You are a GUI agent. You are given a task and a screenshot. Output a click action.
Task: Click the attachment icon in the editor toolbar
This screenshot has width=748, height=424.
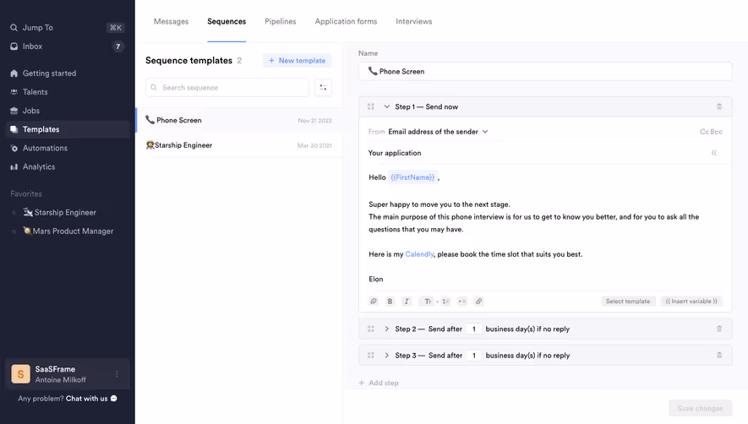[x=374, y=301]
